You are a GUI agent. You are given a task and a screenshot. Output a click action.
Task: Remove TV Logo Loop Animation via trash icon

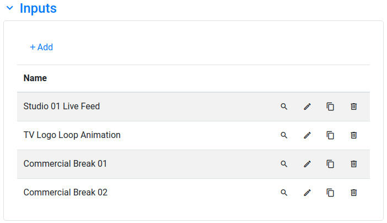click(354, 135)
